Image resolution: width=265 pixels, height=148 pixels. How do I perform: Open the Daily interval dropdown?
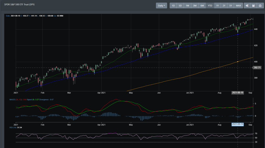[161, 6]
